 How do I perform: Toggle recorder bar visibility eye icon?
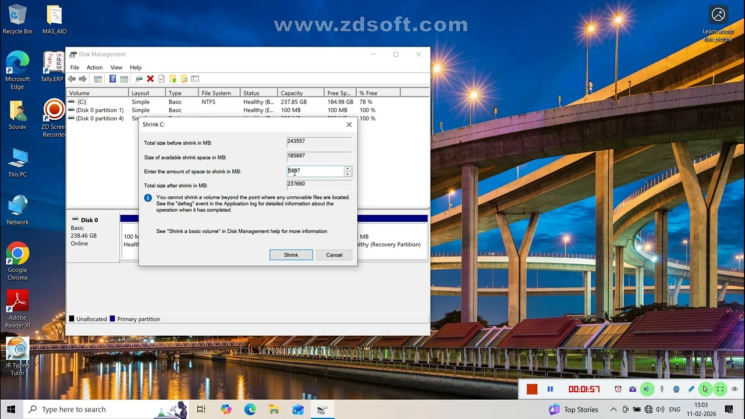(x=735, y=389)
